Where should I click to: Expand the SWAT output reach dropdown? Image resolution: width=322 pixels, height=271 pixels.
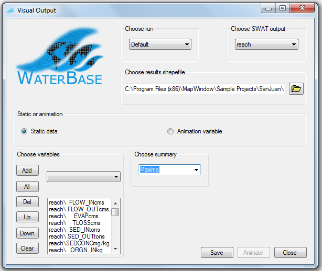(266, 44)
